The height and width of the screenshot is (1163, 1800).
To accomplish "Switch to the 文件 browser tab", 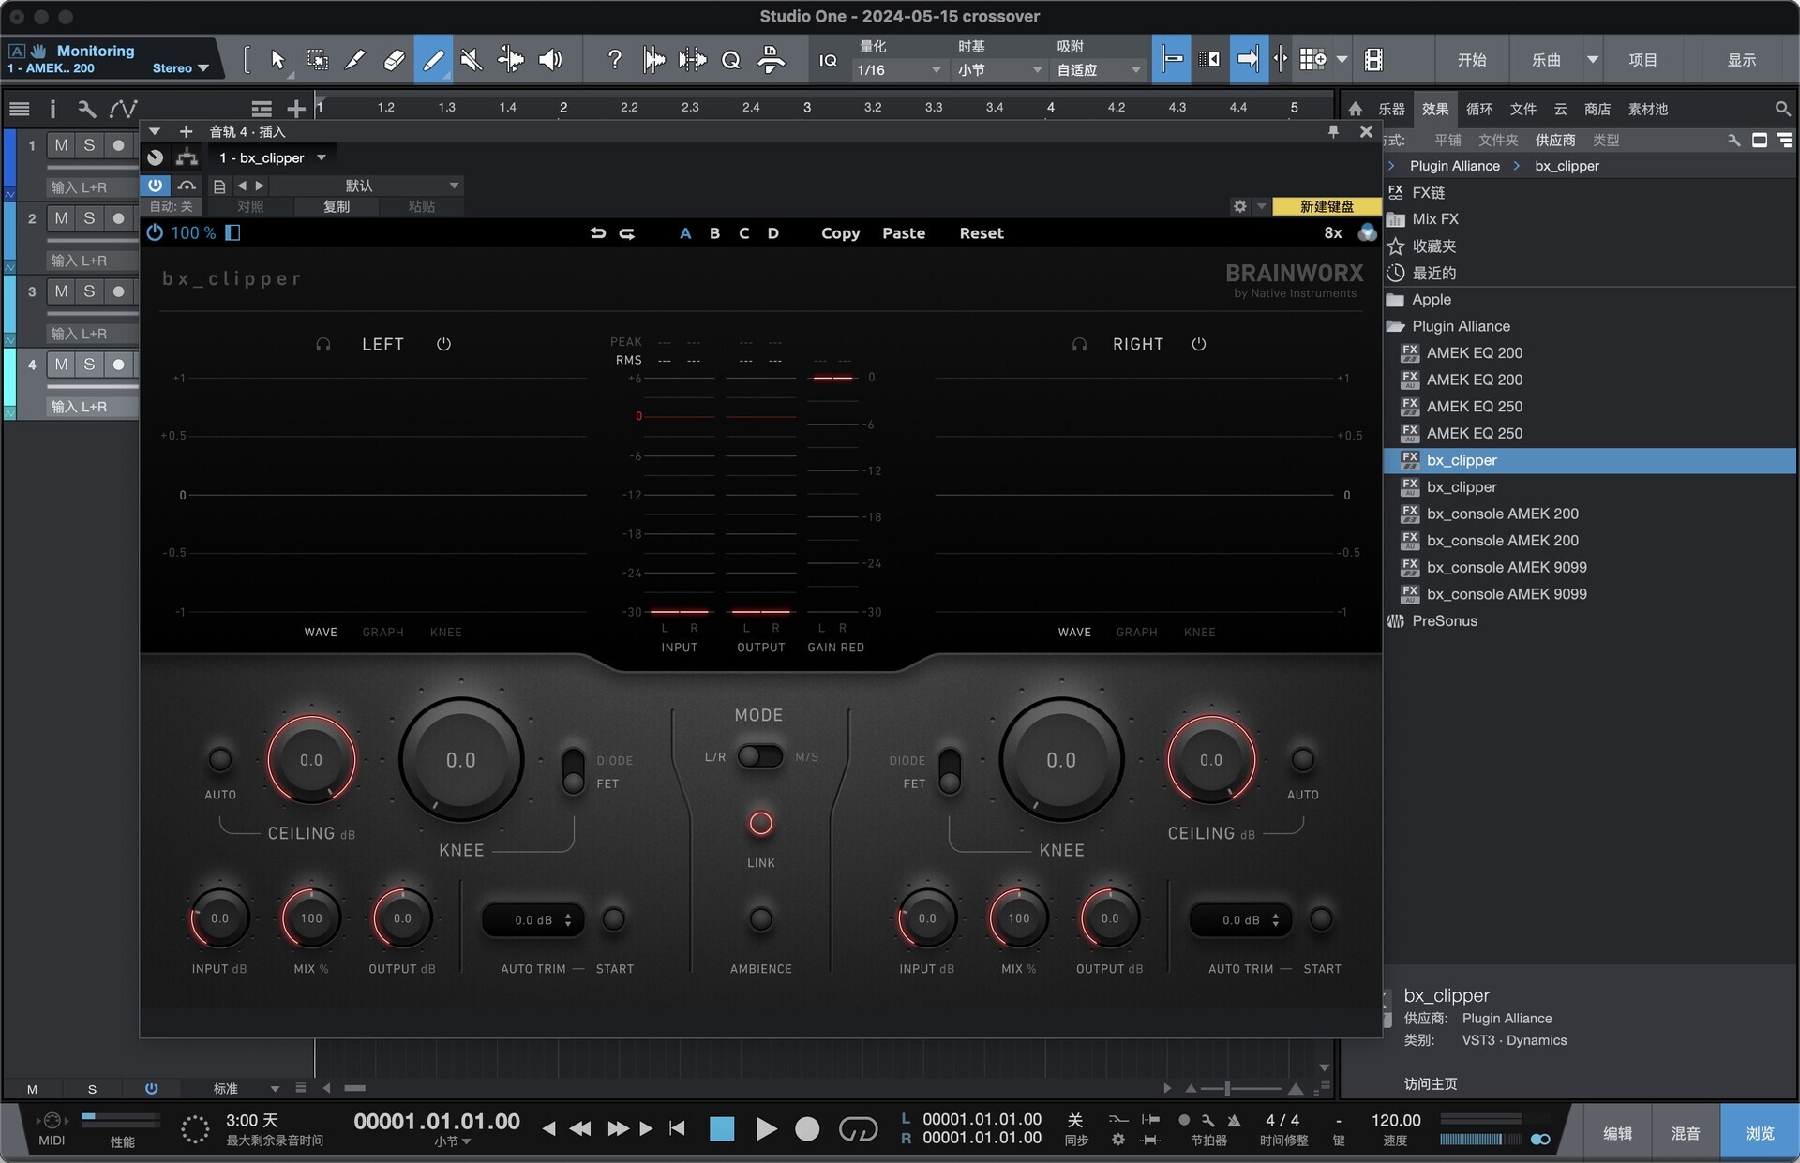I will [x=1523, y=110].
